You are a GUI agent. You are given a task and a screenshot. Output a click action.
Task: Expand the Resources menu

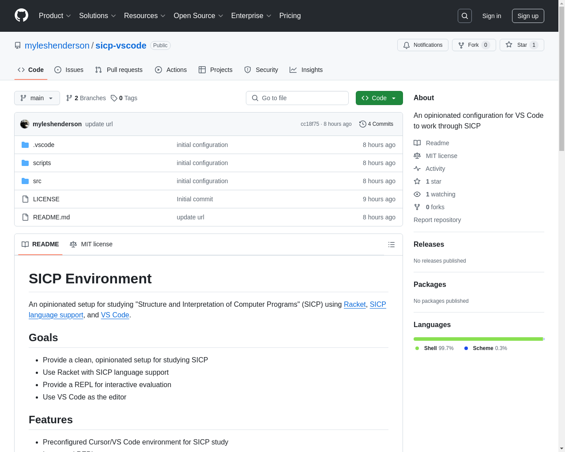(145, 16)
